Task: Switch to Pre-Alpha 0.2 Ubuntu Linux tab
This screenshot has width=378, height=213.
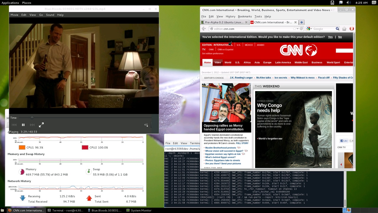Action: pyautogui.click(x=224, y=22)
